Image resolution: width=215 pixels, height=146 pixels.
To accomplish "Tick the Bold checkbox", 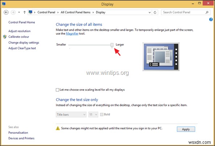I will coord(102,114).
